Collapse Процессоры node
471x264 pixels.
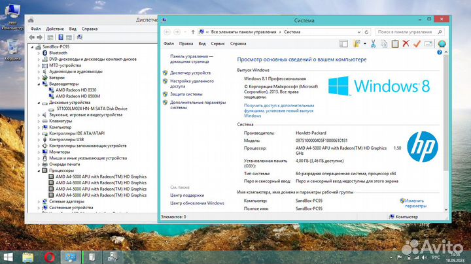pyautogui.click(x=39, y=171)
